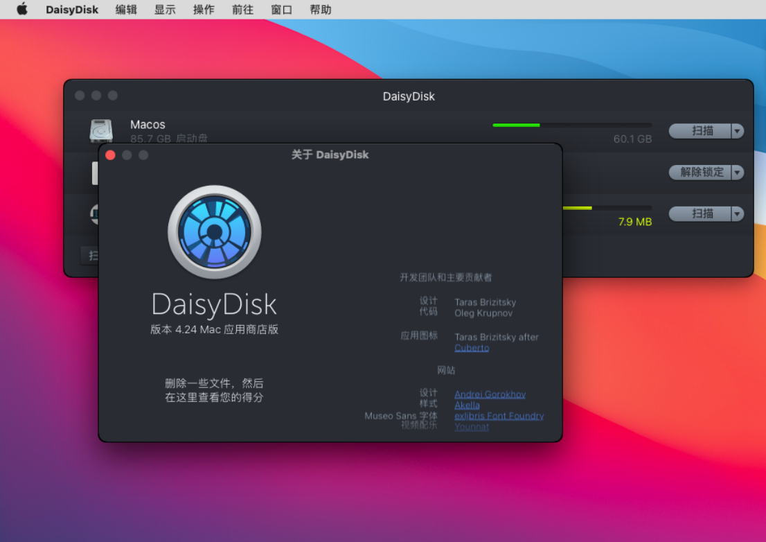Click the name Taras Brizitsky beside 设计
The height and width of the screenshot is (542, 766).
[x=485, y=302]
